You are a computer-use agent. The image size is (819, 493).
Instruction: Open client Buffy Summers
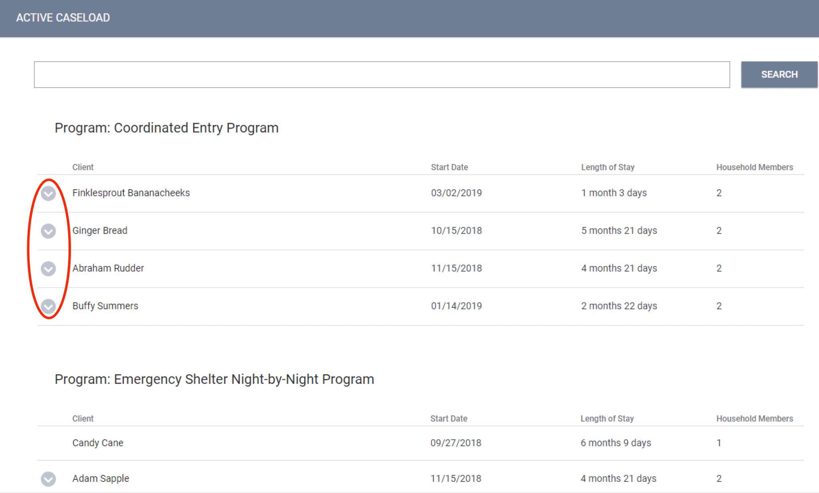105,306
